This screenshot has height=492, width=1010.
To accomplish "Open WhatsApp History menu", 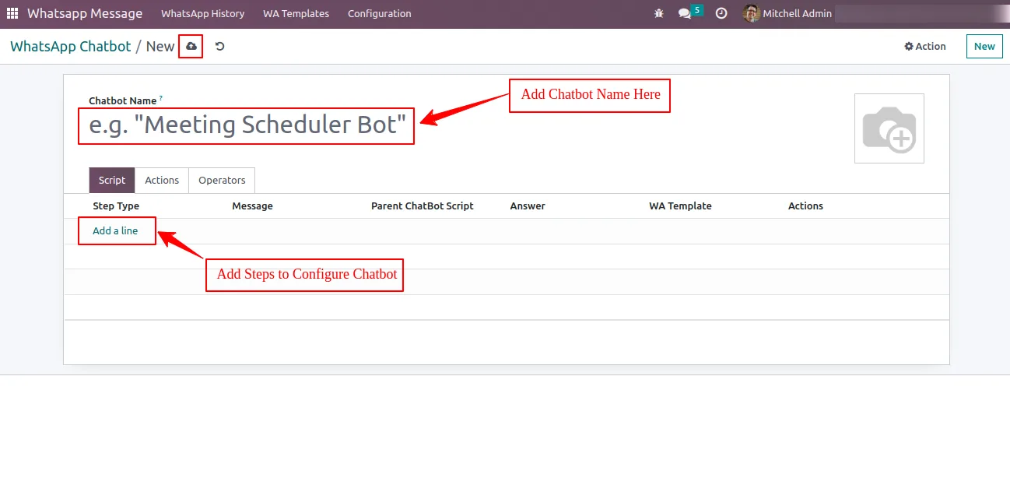I will 203,13.
